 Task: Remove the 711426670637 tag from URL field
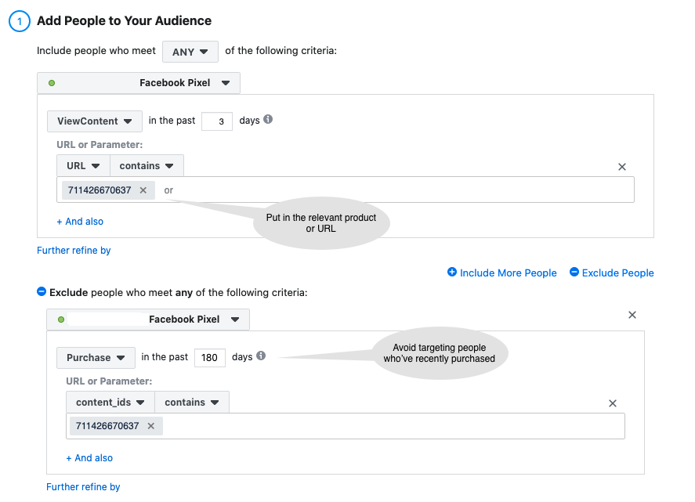[x=143, y=190]
